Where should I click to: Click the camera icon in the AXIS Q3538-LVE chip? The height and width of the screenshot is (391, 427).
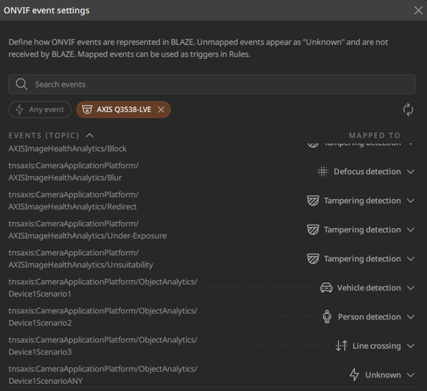(x=87, y=109)
